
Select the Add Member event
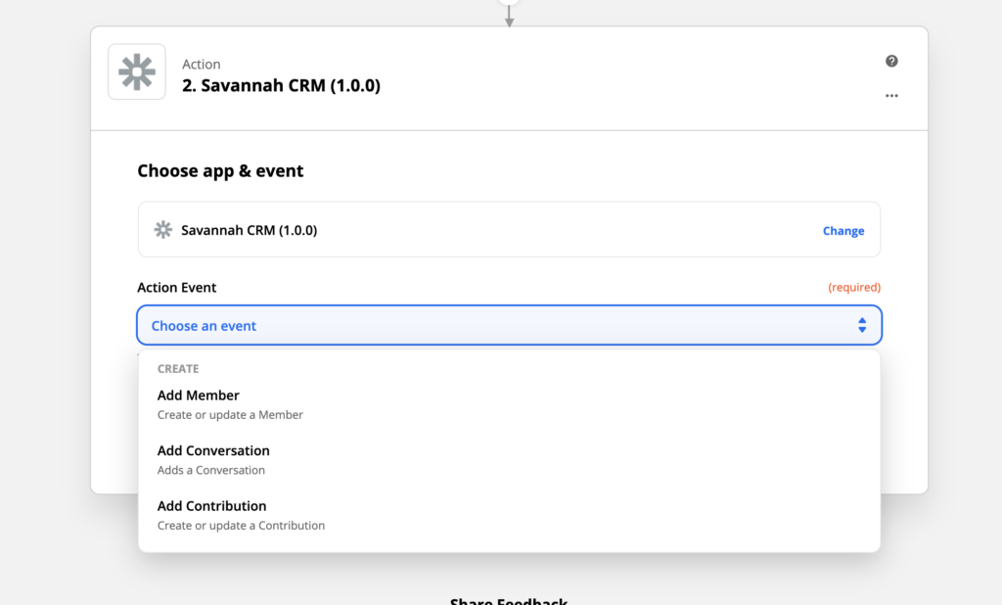(509, 405)
